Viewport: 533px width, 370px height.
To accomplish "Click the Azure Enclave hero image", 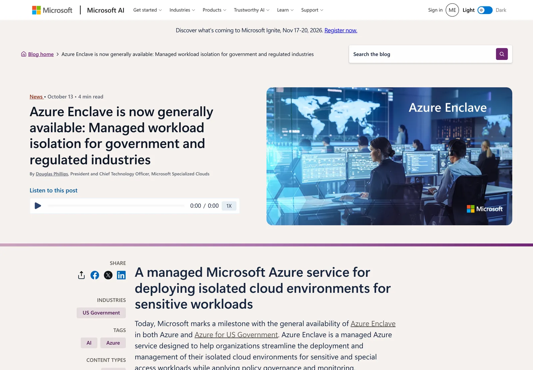I will pyautogui.click(x=389, y=156).
